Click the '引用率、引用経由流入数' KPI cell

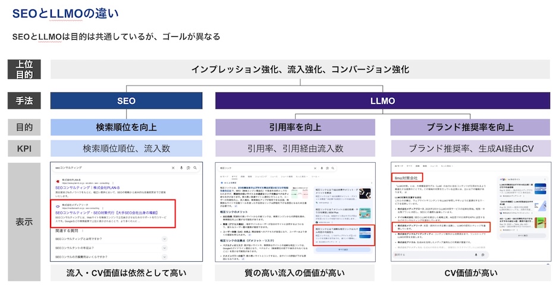[x=295, y=148]
